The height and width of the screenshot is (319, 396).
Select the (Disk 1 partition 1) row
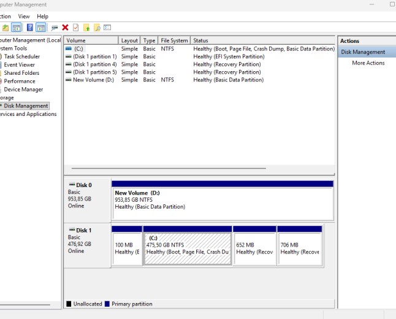(199, 56)
